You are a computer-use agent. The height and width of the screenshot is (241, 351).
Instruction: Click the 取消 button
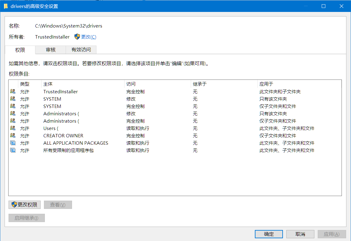[x=300, y=234]
